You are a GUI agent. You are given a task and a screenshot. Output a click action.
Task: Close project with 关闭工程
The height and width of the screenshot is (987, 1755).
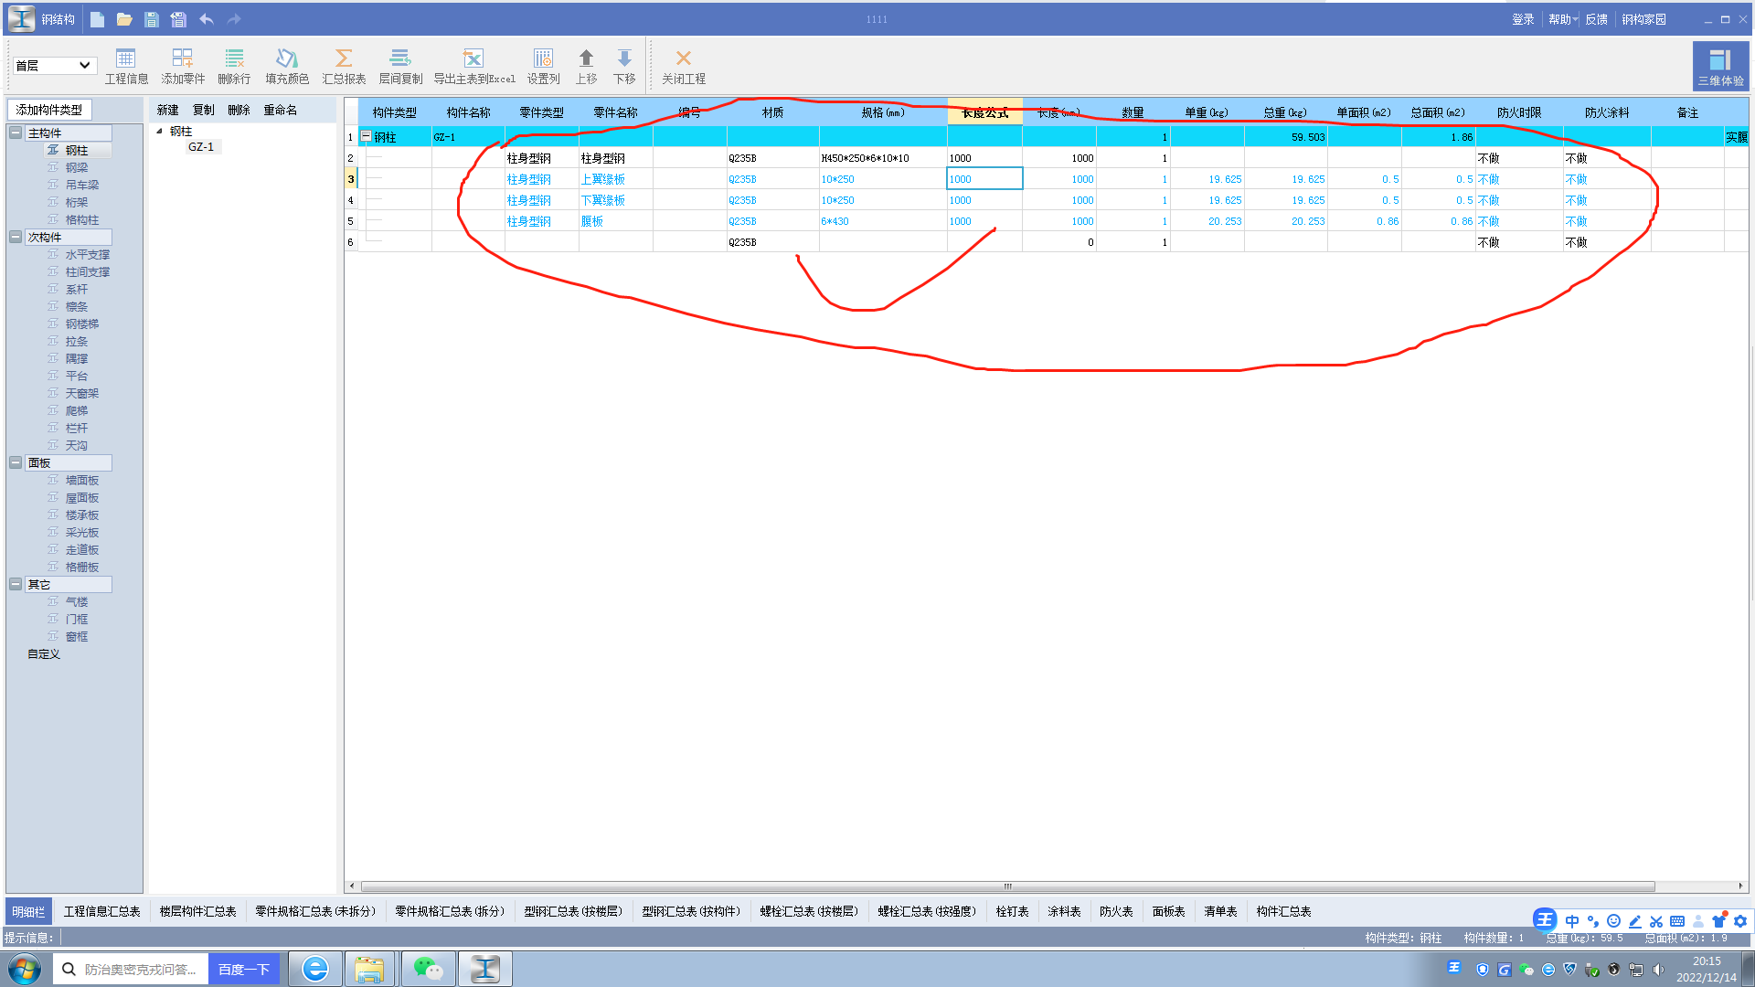point(684,67)
